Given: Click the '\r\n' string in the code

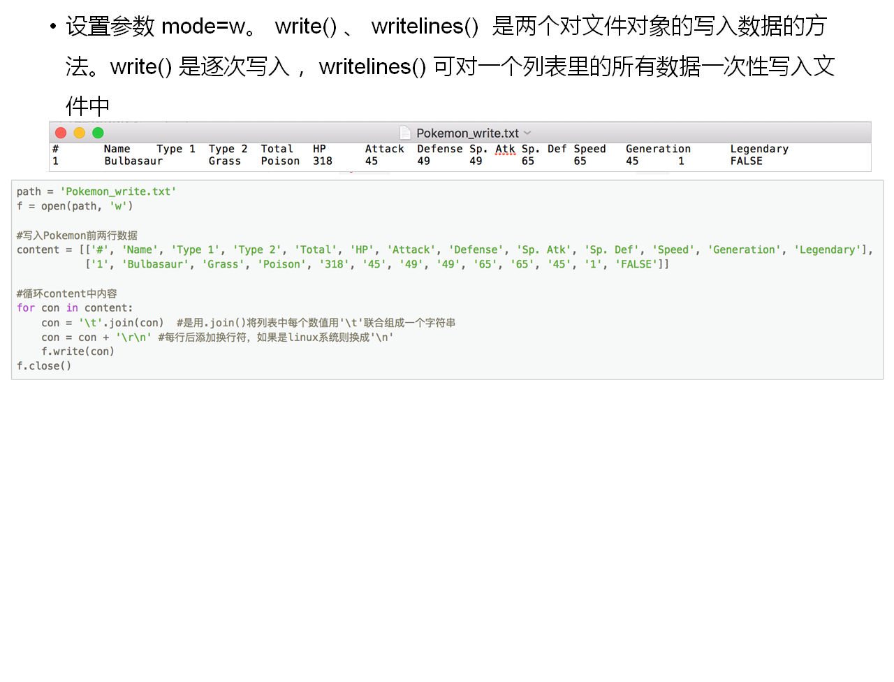Looking at the screenshot, I should pos(133,338).
